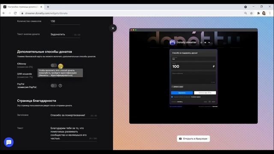Go forward using the browser forward arrow
This screenshot has width=274, height=154.
click(9, 13)
